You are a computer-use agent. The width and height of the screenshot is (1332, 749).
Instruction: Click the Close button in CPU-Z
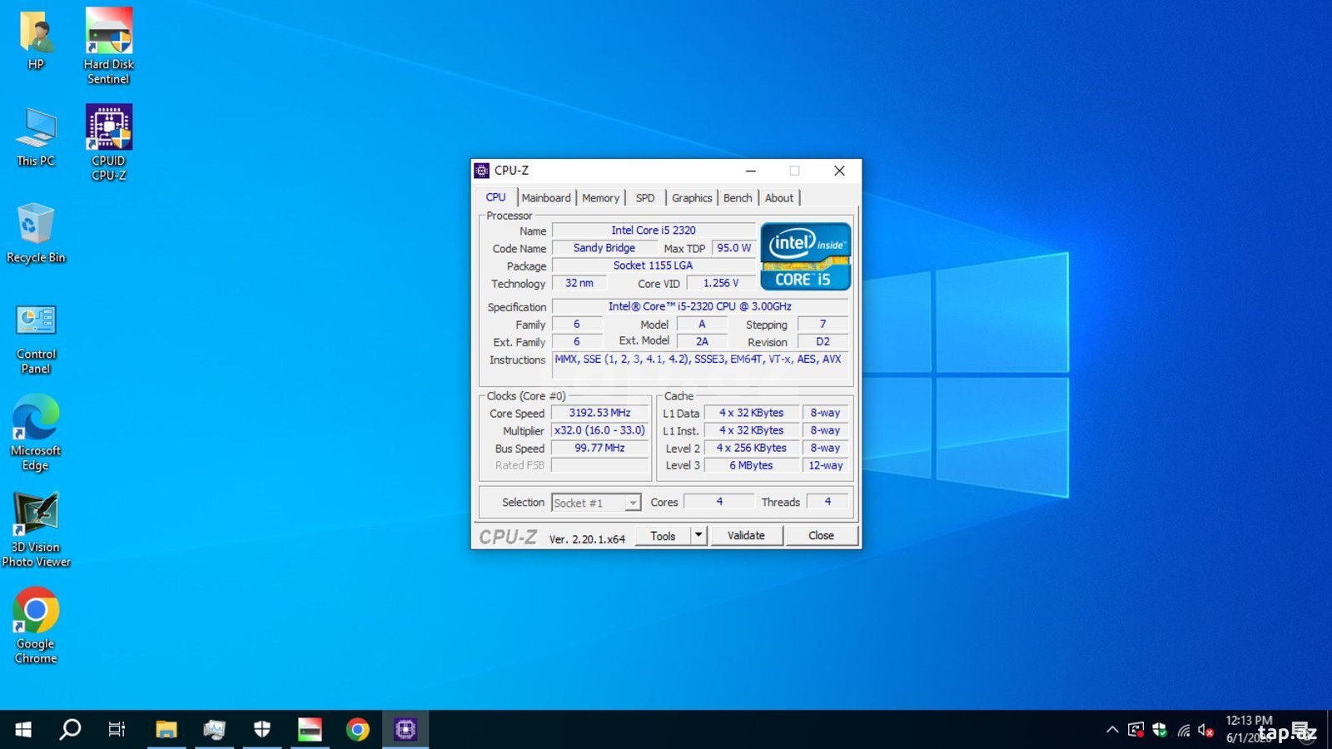point(821,536)
